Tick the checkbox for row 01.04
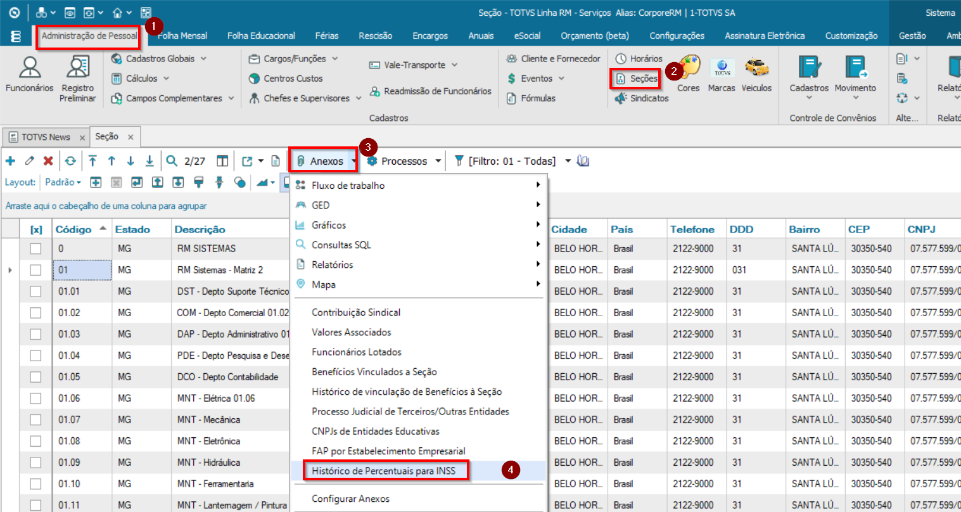961x512 pixels. (35, 355)
